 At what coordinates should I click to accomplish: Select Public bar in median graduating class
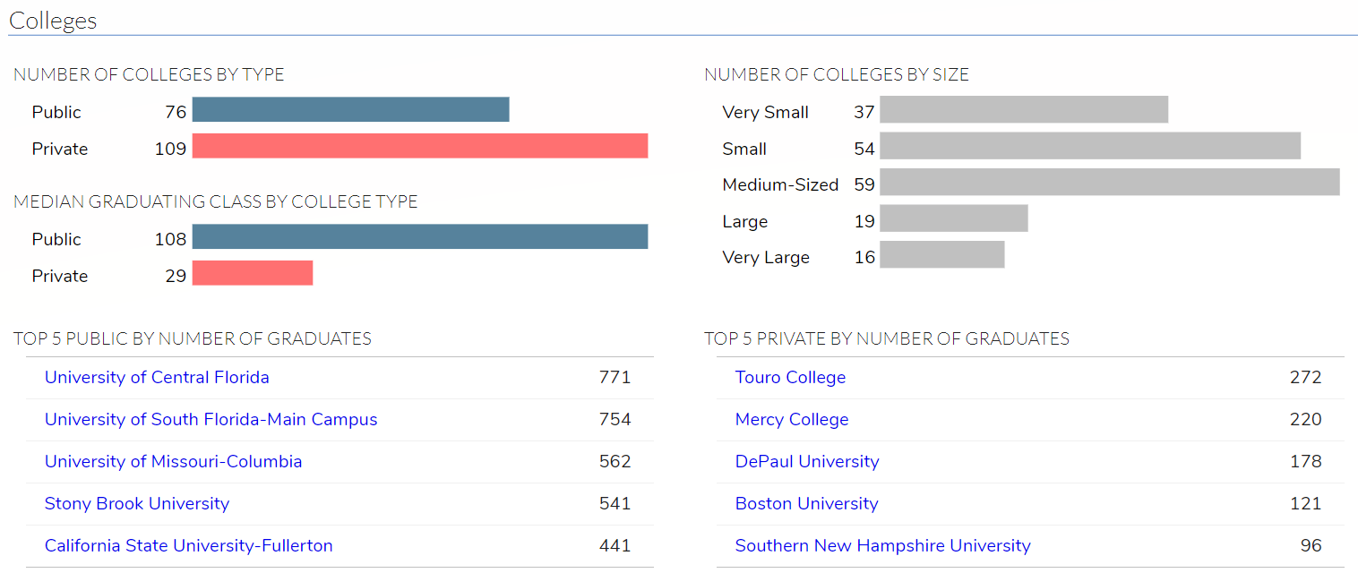(420, 236)
